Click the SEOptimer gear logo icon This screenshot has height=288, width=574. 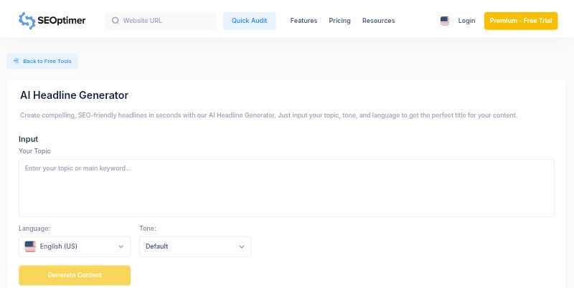(x=27, y=21)
